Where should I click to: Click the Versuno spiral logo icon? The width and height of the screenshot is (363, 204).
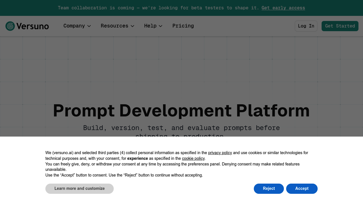10,26
